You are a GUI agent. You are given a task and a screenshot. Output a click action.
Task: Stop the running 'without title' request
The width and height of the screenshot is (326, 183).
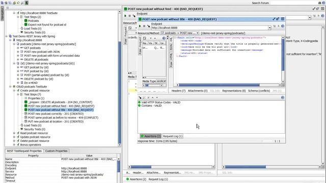coord(144,26)
